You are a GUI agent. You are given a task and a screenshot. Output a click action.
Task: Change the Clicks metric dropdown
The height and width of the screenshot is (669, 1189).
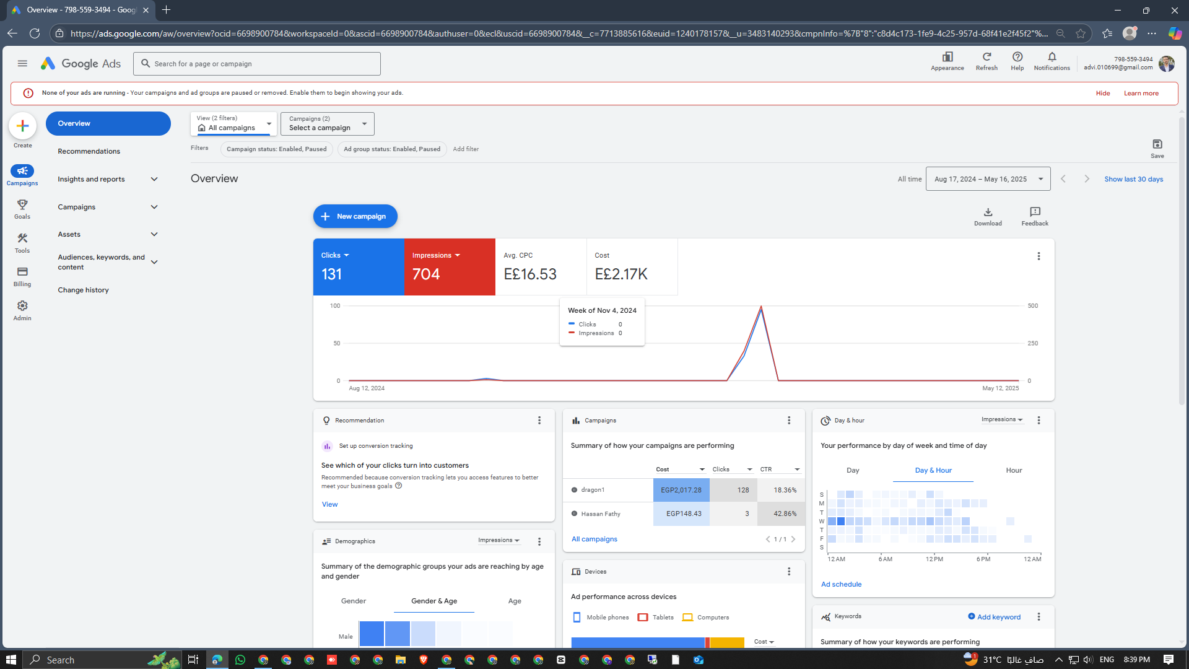(x=335, y=255)
